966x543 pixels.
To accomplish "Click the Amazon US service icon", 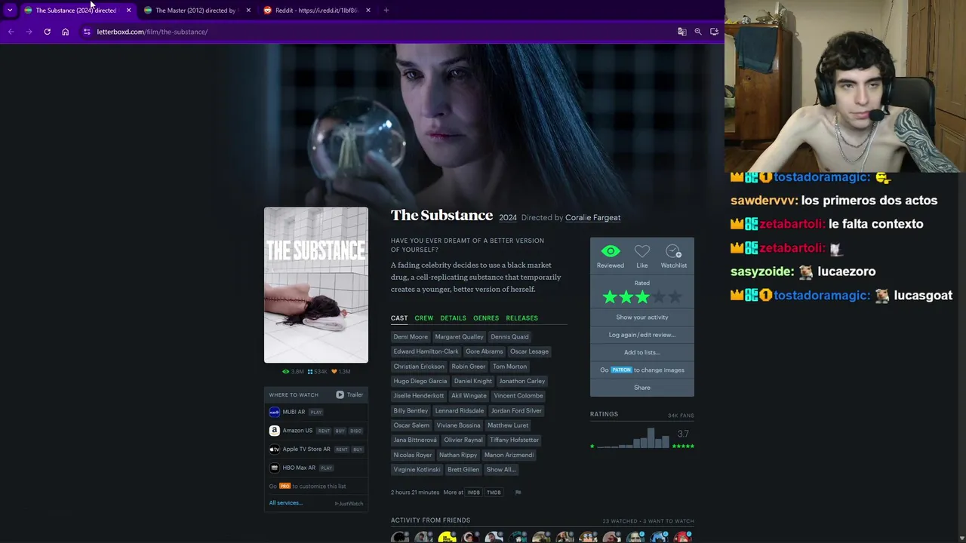I will pos(274,431).
